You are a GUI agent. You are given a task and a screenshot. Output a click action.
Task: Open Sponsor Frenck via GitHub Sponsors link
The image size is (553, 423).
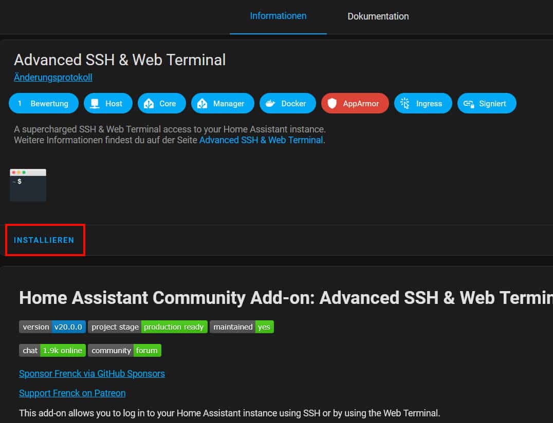tap(91, 373)
